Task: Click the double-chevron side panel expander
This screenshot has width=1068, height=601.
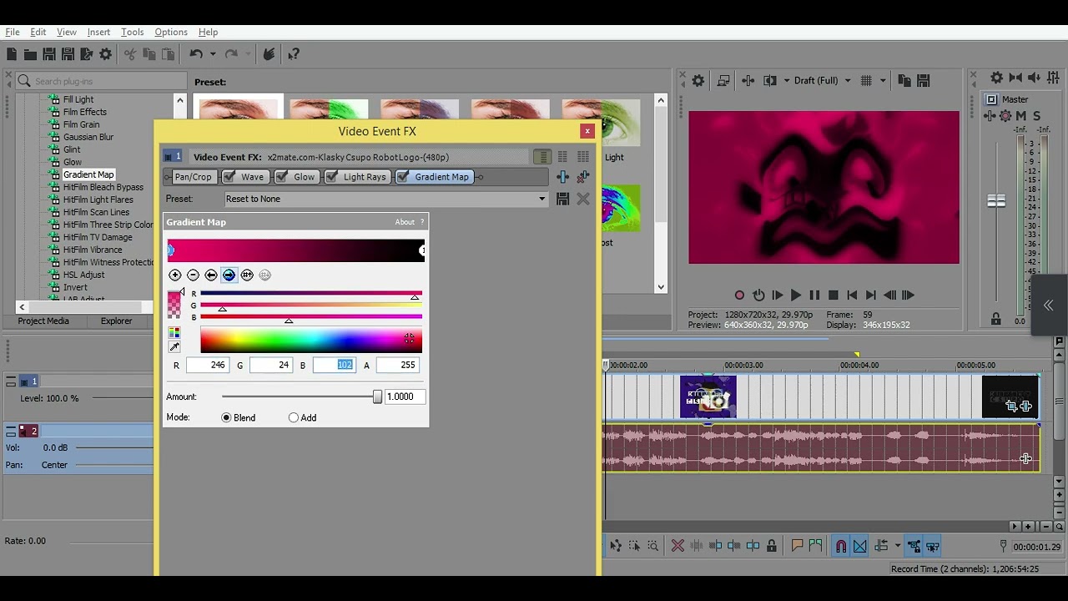Action: [x=1048, y=306]
